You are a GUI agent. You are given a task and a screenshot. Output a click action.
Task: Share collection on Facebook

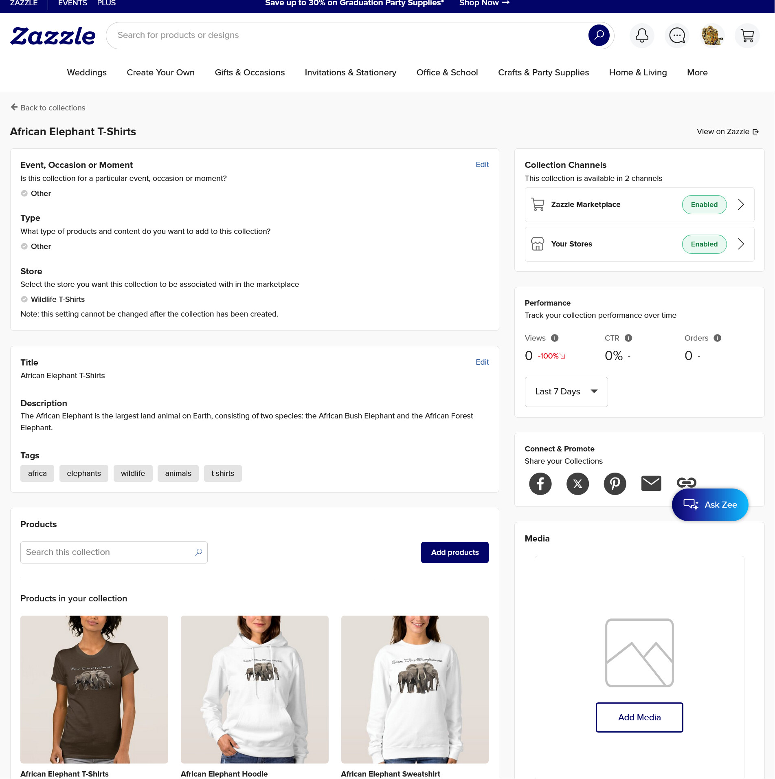pyautogui.click(x=540, y=484)
